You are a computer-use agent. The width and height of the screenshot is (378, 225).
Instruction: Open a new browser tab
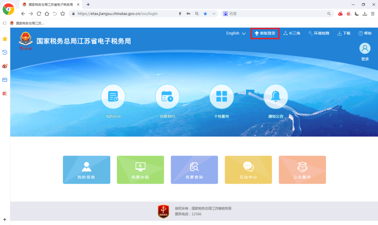[88, 5]
